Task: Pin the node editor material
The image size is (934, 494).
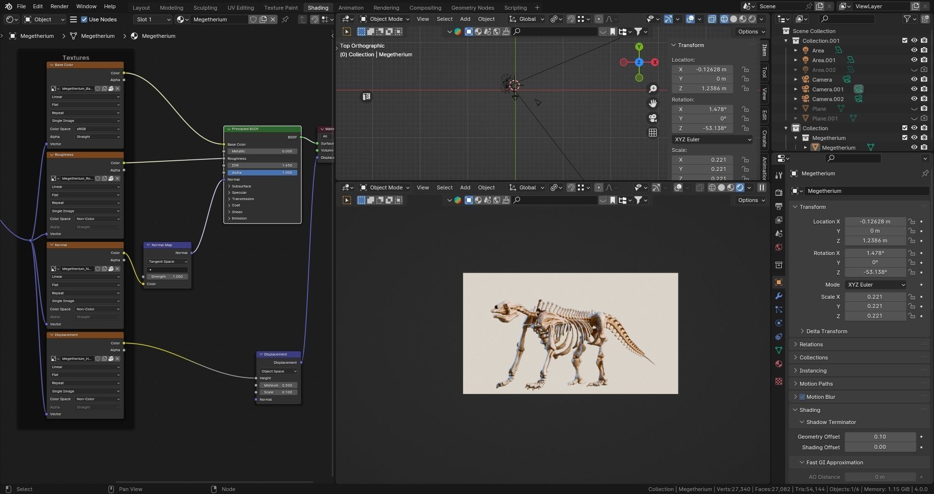Action: coord(286,19)
